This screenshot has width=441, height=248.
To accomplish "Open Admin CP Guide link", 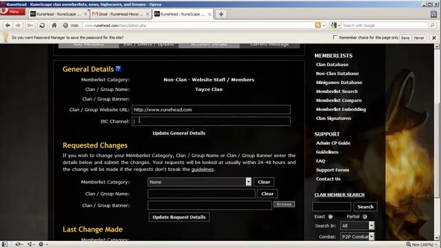I will [x=333, y=143].
